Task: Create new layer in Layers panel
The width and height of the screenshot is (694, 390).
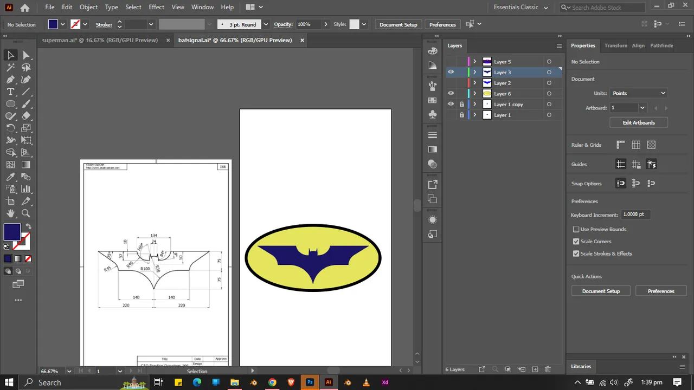Action: pos(535,369)
